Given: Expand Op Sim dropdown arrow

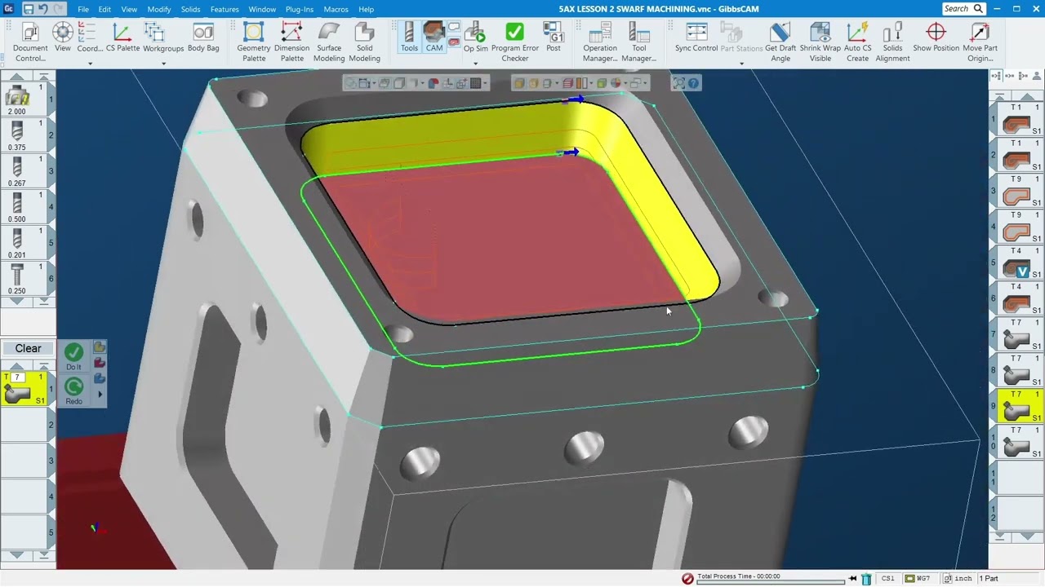Looking at the screenshot, I should click(x=475, y=63).
